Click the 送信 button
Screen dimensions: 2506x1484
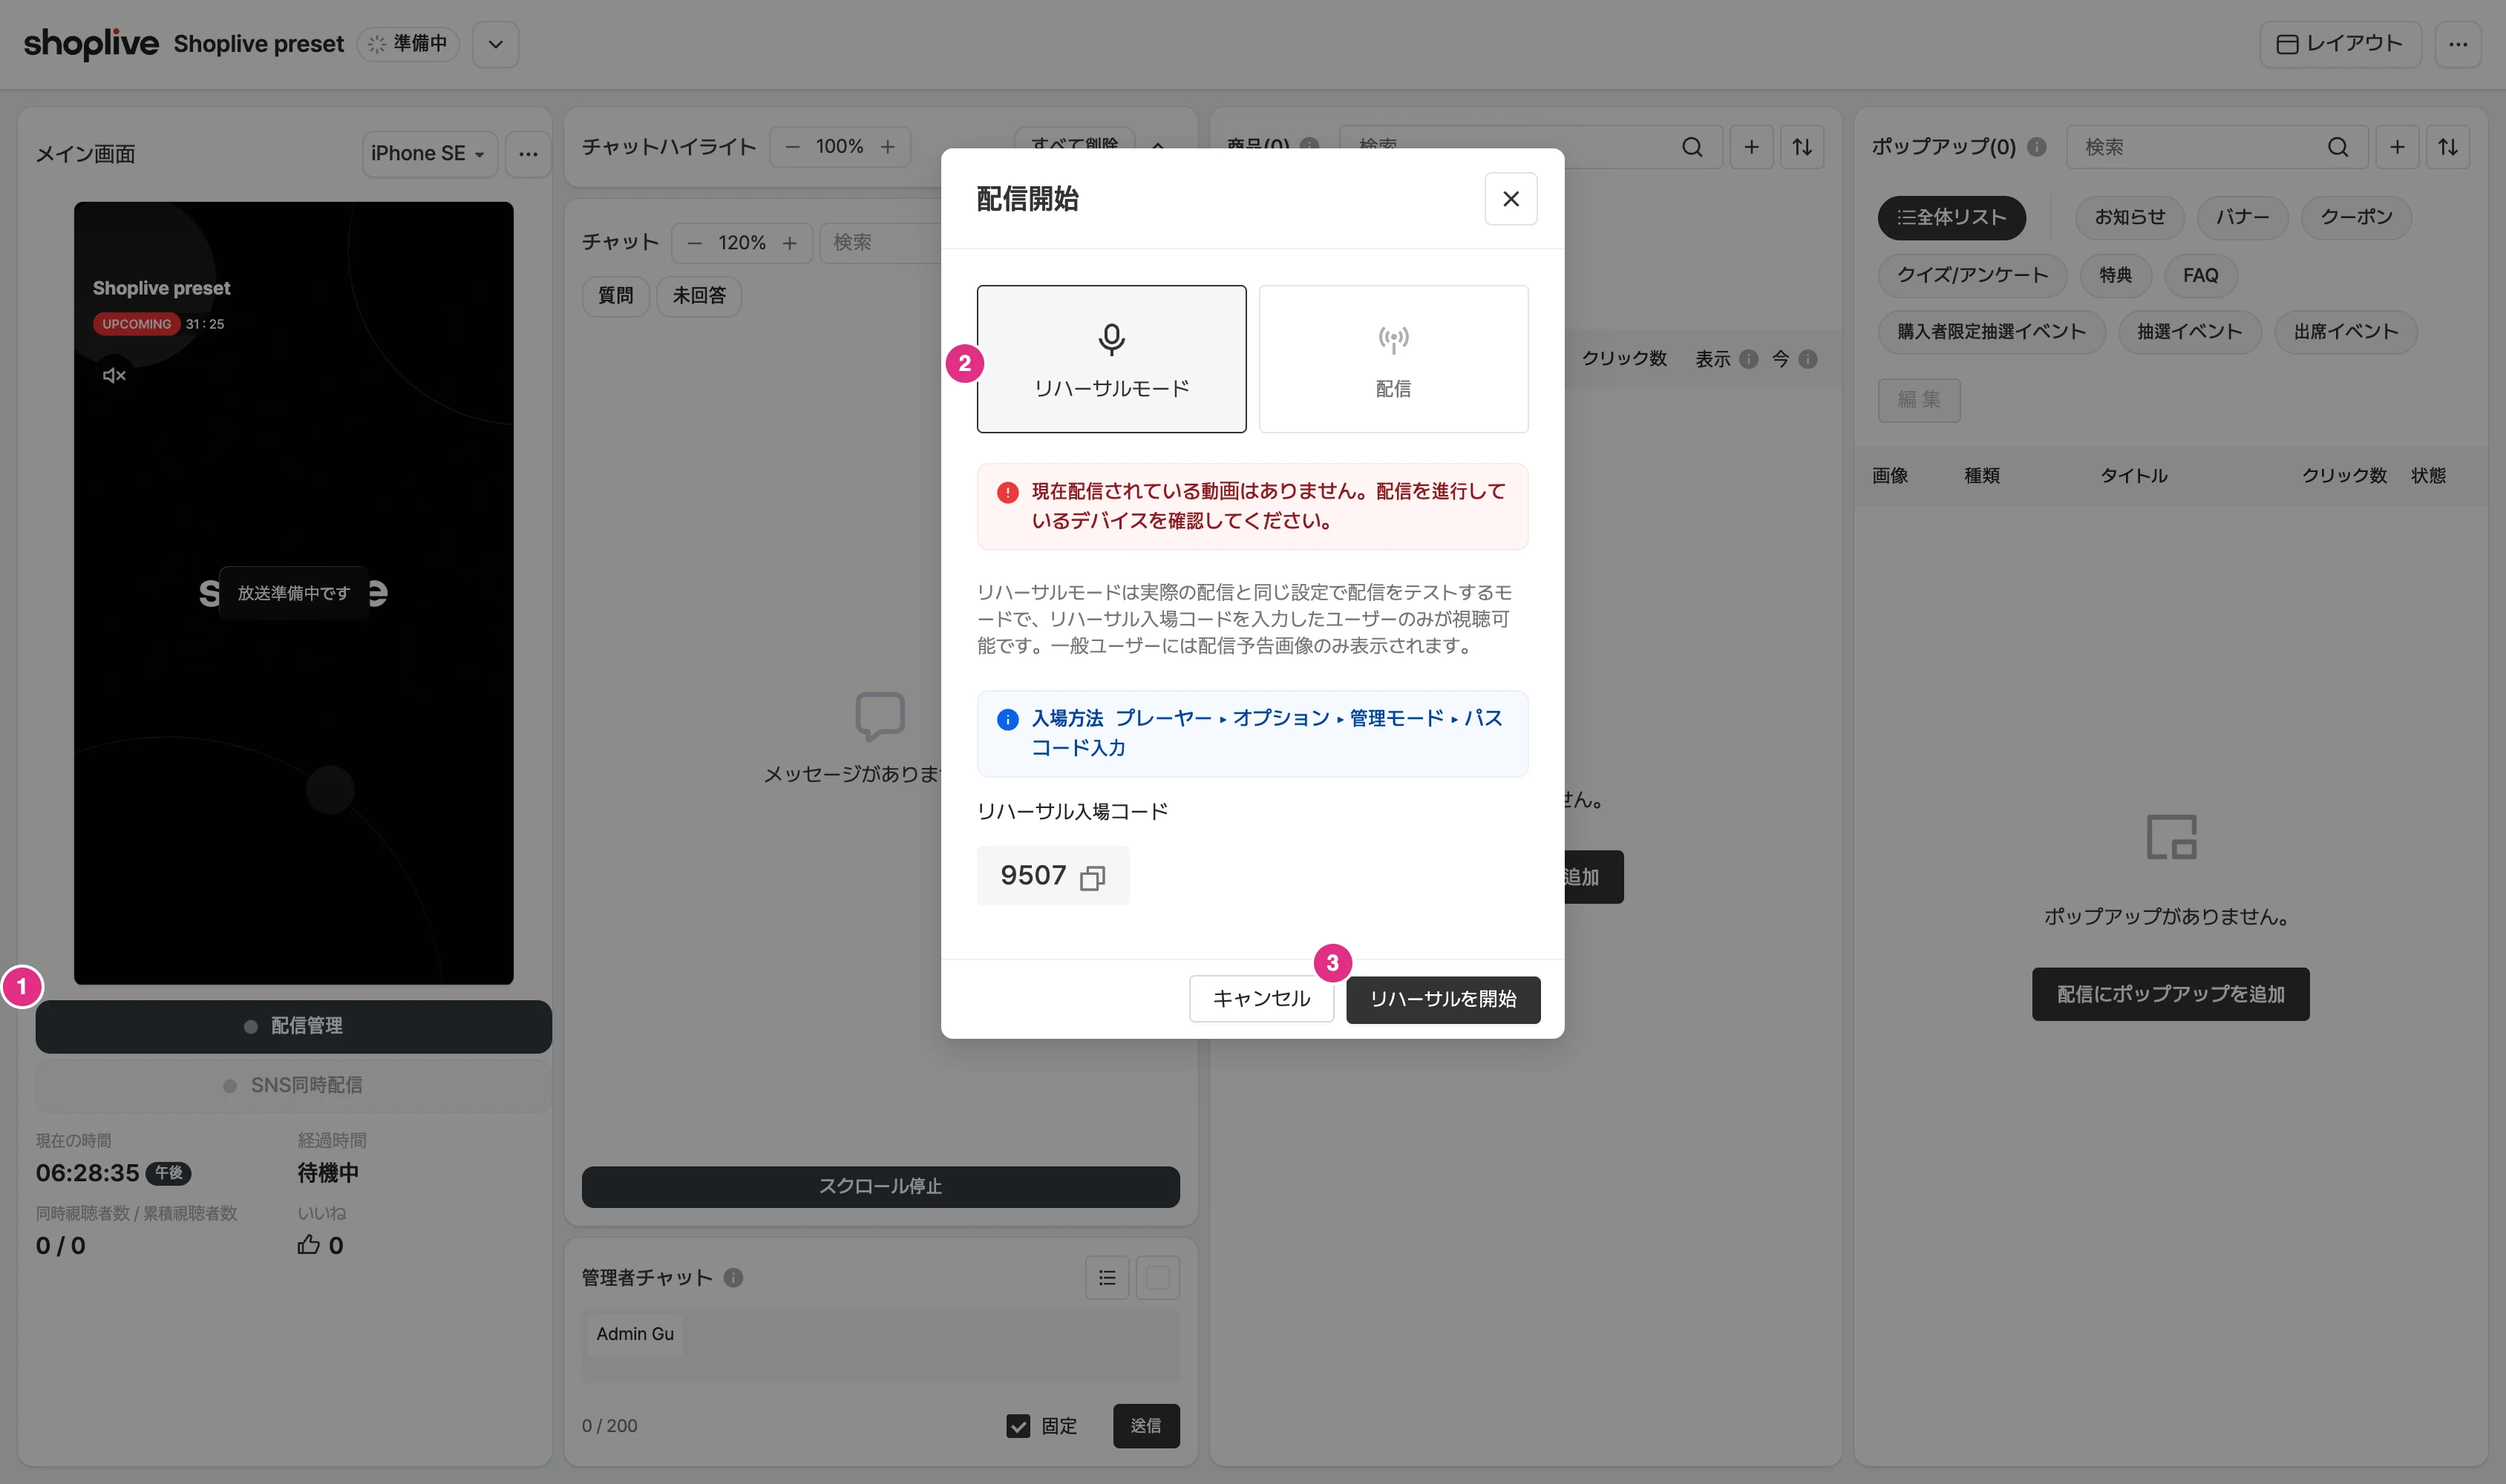(1145, 1425)
